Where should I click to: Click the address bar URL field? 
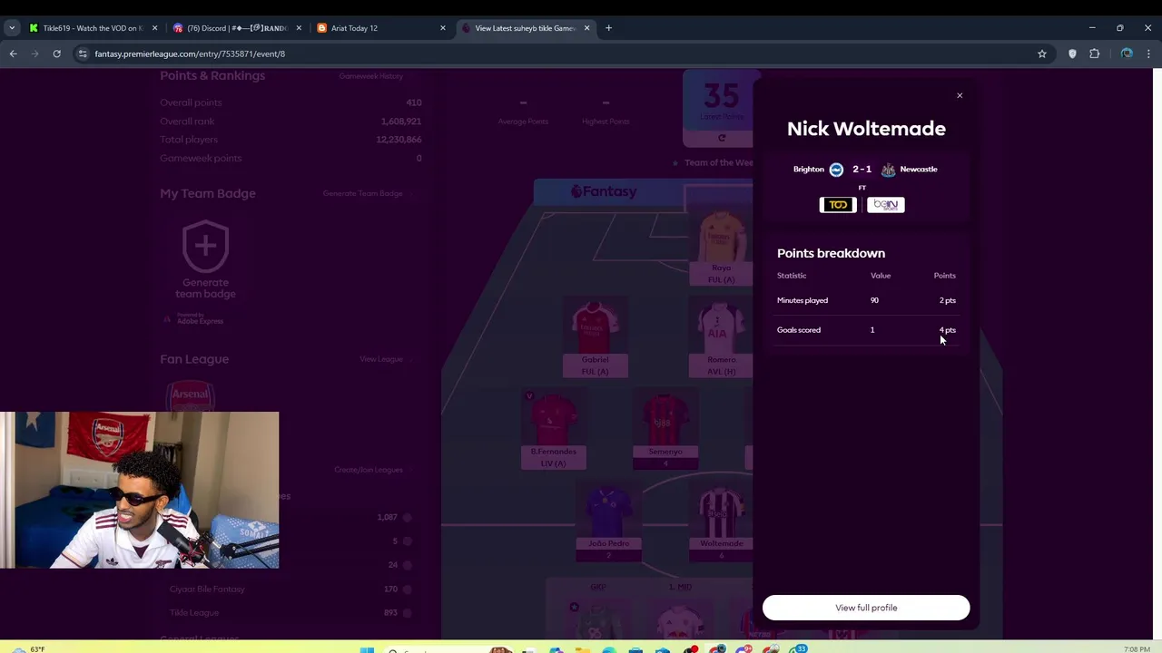[x=563, y=54]
